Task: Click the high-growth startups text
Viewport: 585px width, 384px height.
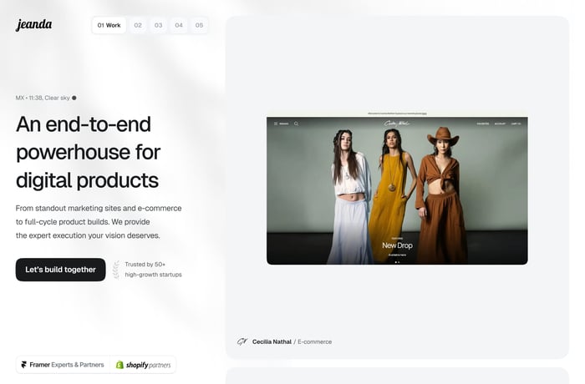Action: (x=153, y=275)
